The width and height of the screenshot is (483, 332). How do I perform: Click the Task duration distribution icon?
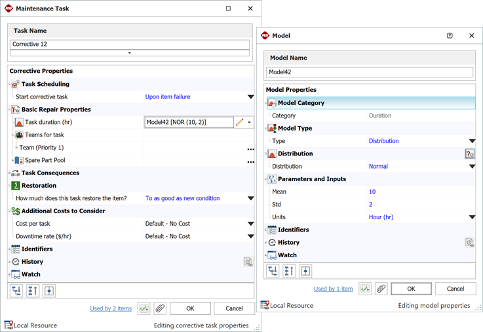point(19,123)
